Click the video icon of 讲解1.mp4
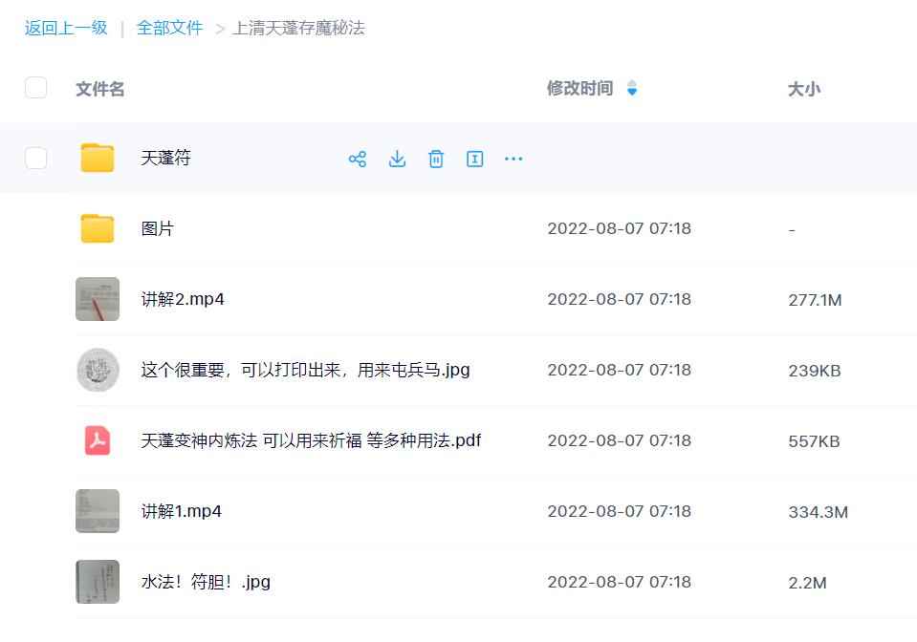 97,511
